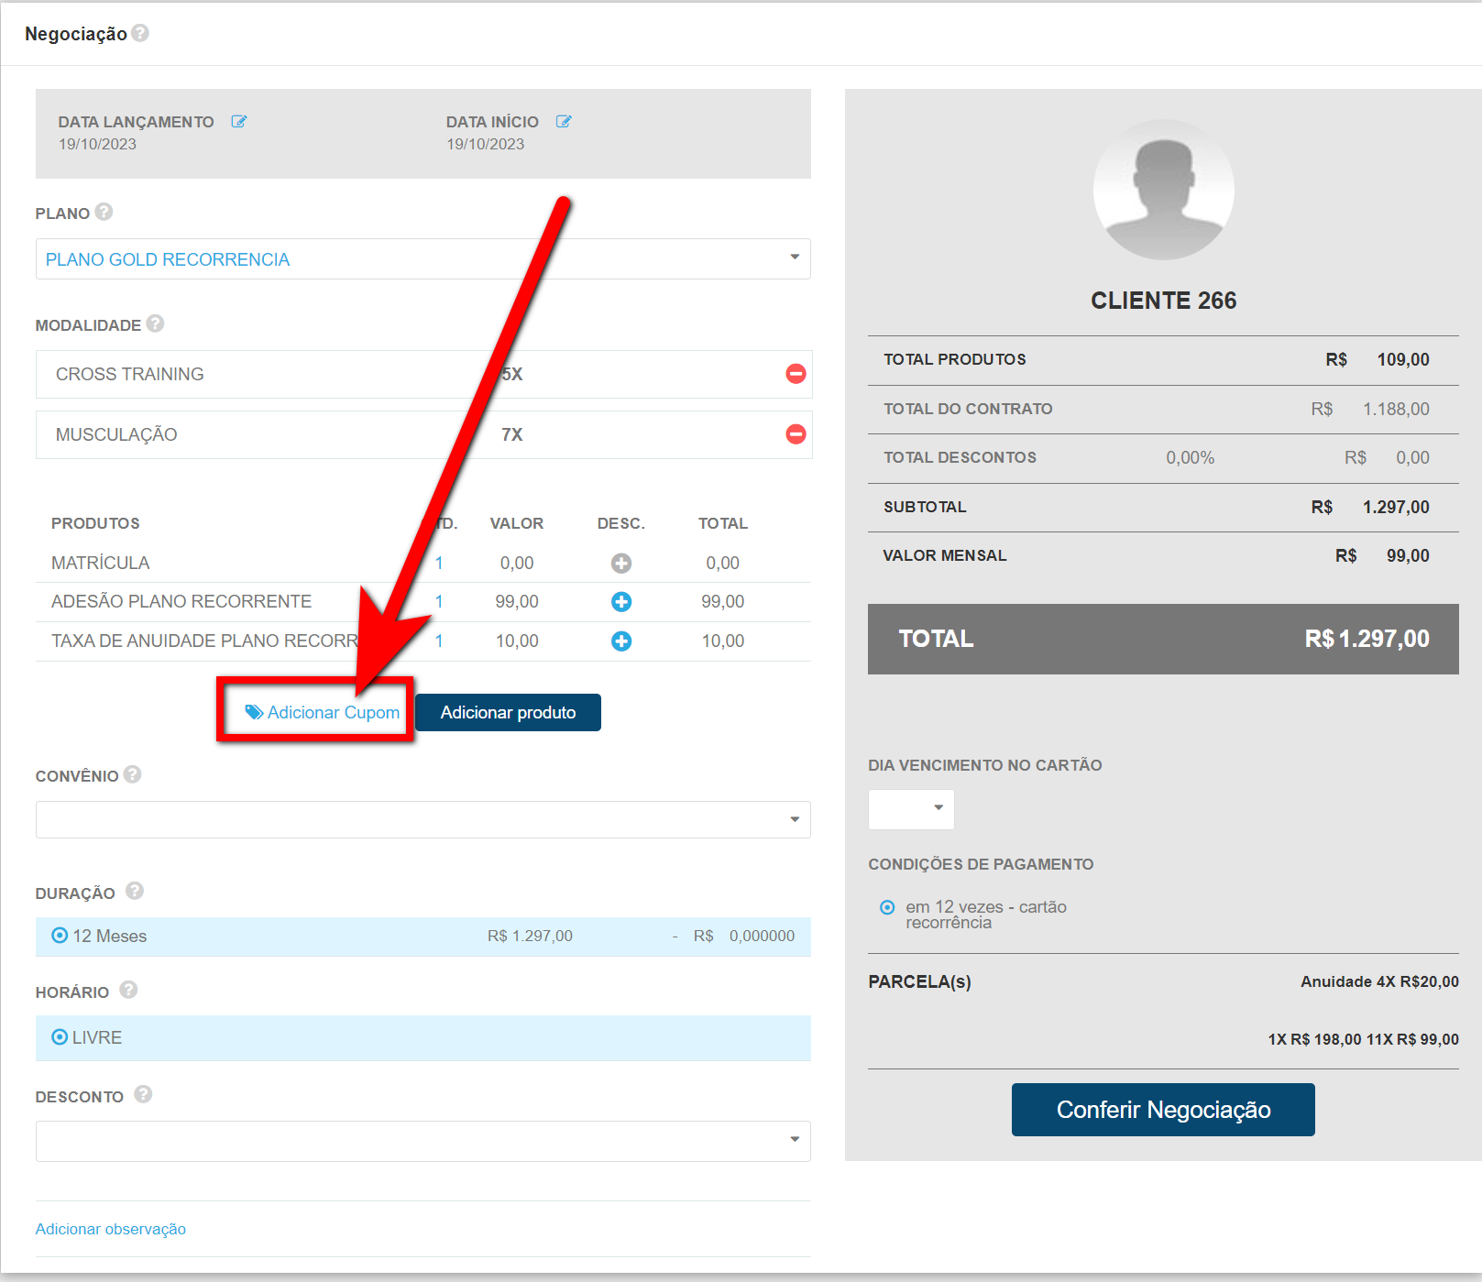Click the Matrícula discount plus icon

621,564
